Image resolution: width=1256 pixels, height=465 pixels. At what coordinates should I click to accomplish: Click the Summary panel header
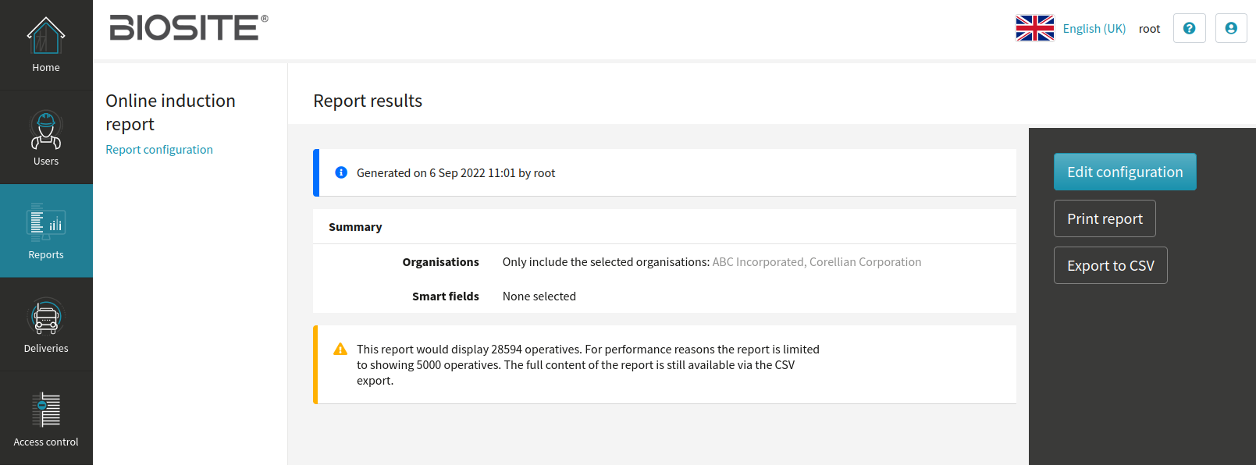[664, 226]
